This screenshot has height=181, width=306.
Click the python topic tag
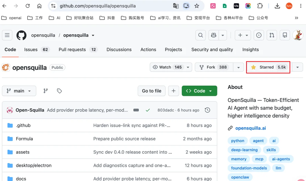click(237, 141)
